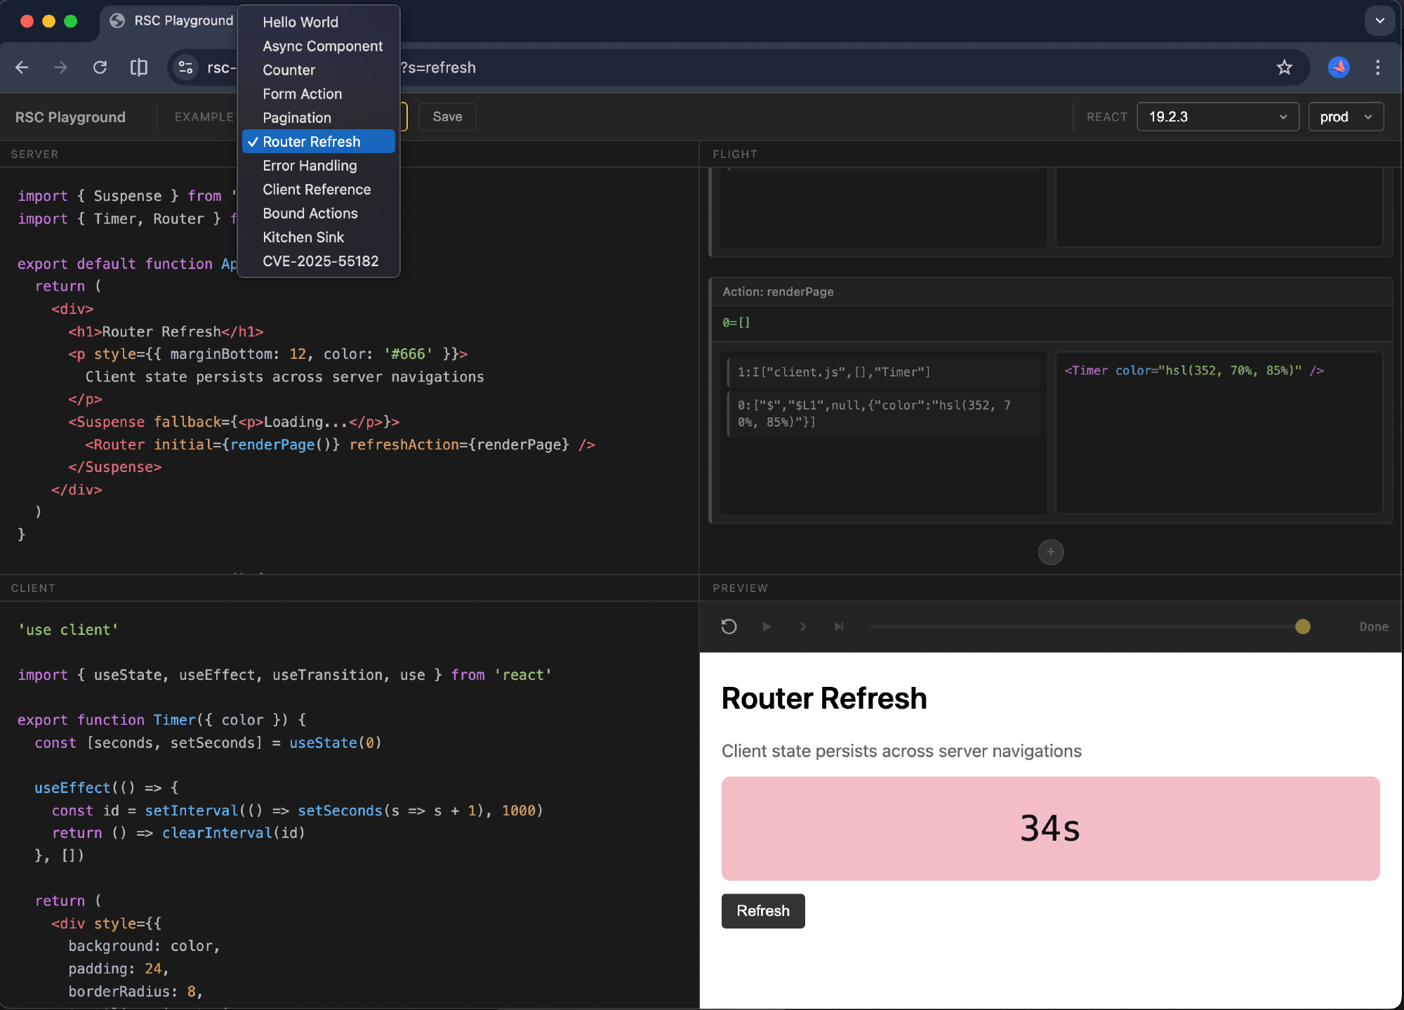Expand the tab search chevron in title bar

1379,20
